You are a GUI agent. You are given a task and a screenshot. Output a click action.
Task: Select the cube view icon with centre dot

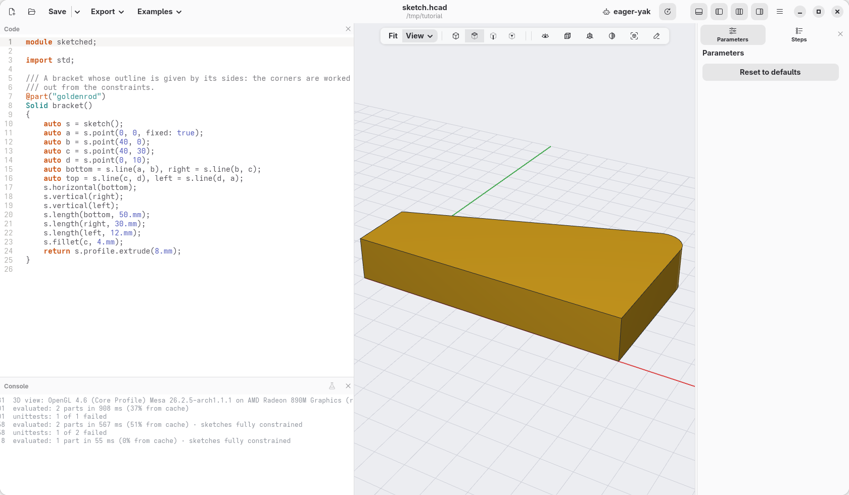tap(512, 36)
